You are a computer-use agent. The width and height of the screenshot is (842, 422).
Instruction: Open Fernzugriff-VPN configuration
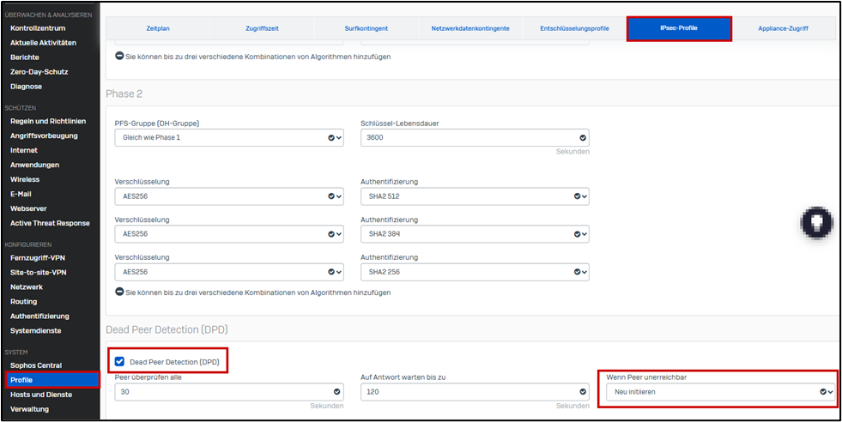[38, 257]
